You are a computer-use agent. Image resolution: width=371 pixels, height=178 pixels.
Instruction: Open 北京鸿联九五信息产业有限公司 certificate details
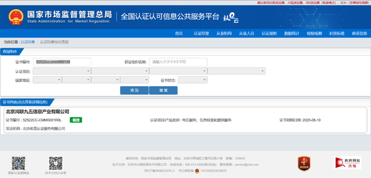pyautogui.click(x=37, y=111)
